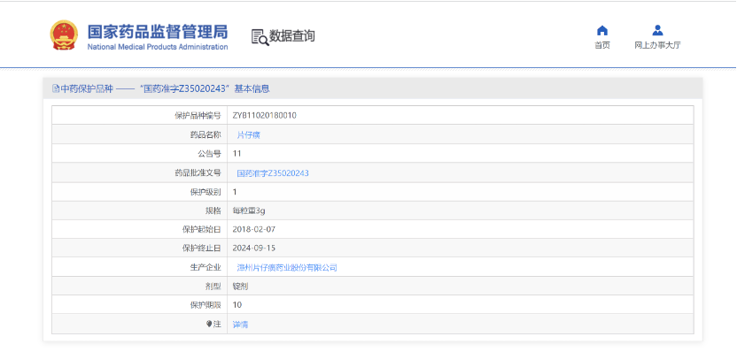This screenshot has height=352, width=737.
Task: Click the national emblem logo
Action: pyautogui.click(x=64, y=35)
